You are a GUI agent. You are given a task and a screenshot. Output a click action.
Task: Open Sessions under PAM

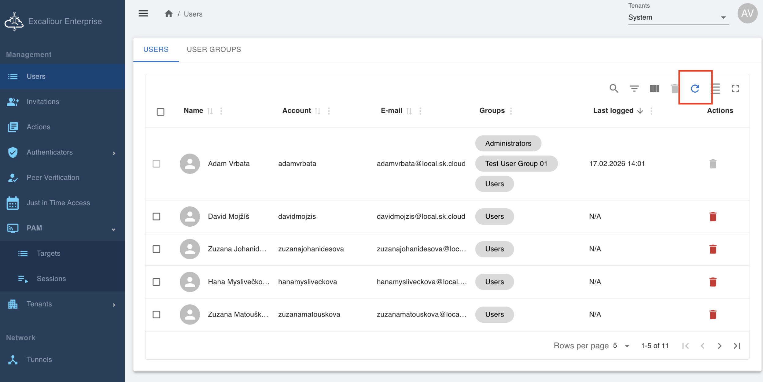[x=51, y=279]
